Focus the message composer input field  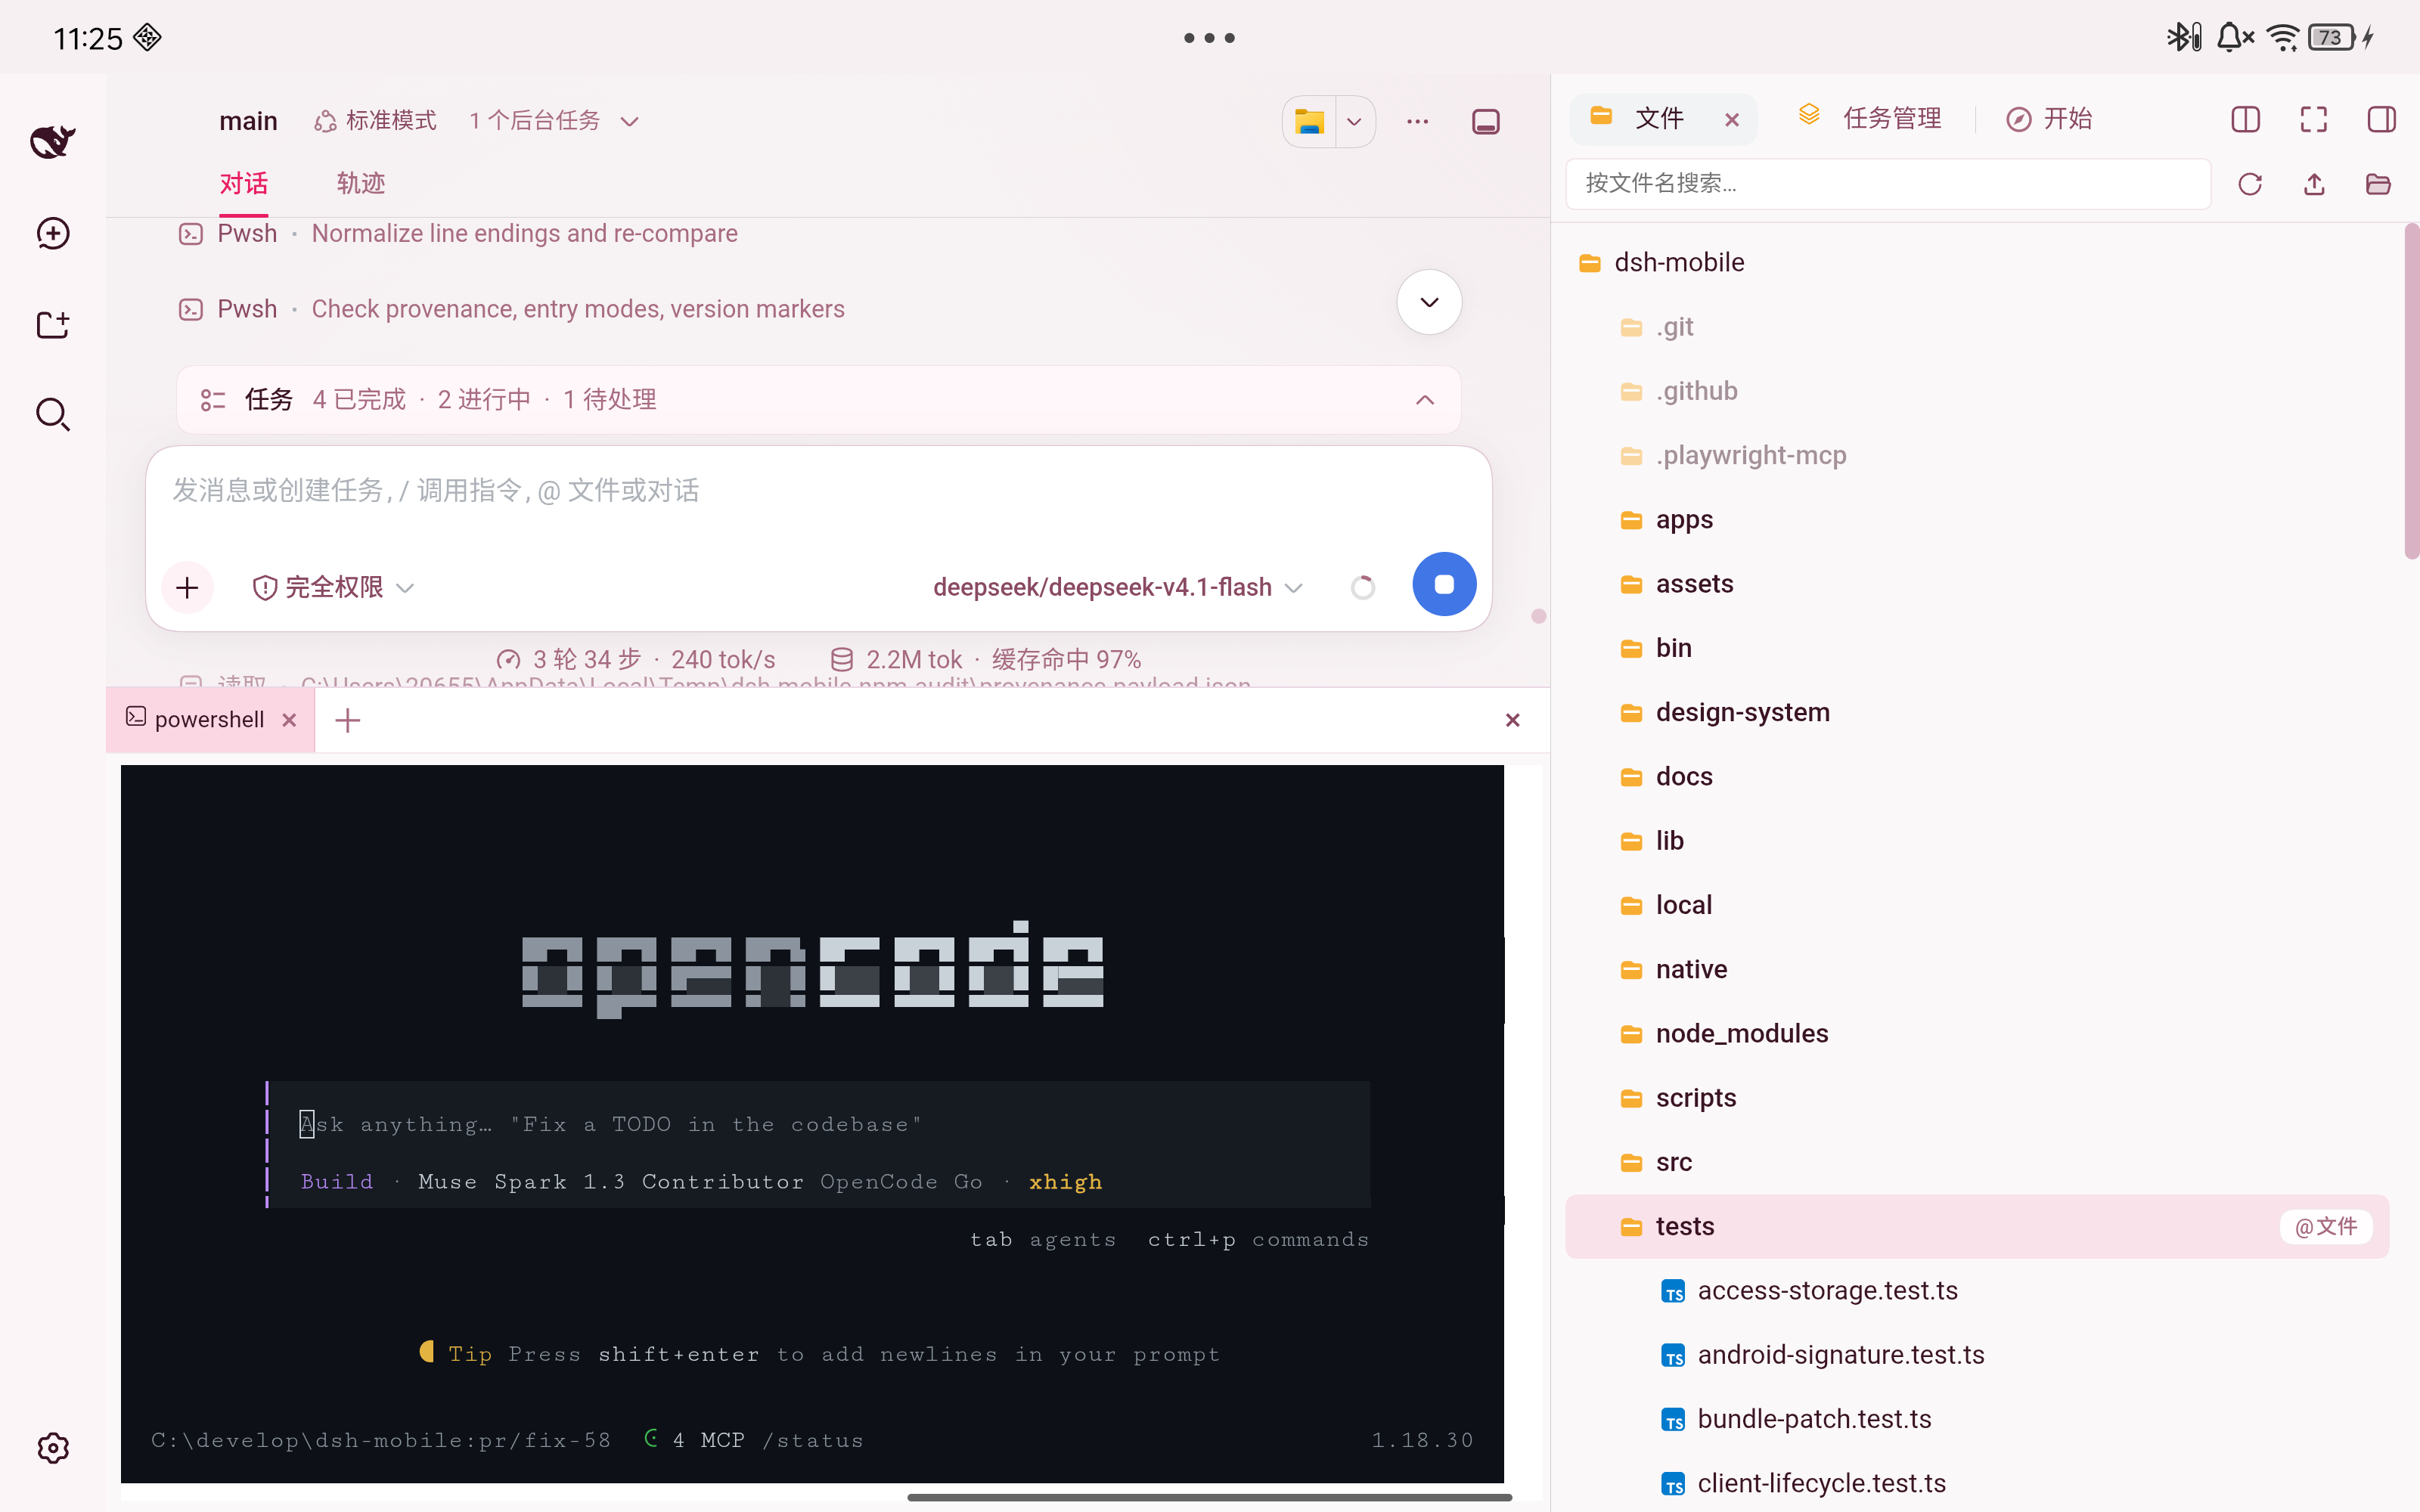pos(818,492)
